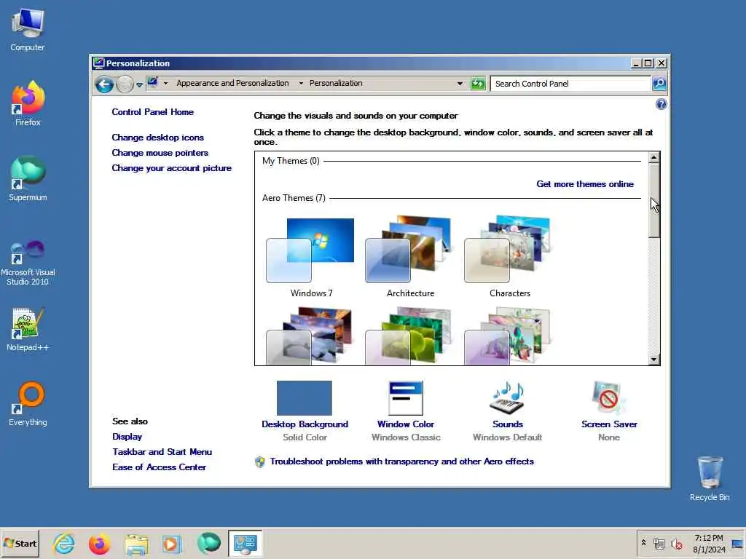
Task: Open Ease of Access Center link
Action: tap(160, 467)
